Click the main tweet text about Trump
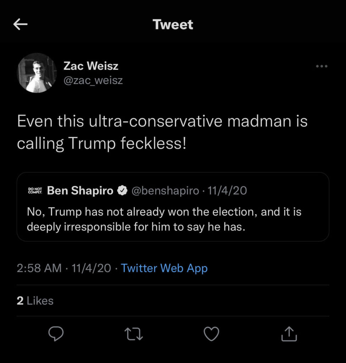The image size is (346, 363). (162, 132)
